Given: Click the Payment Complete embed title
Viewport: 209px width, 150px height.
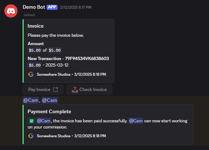Looking at the screenshot, I should 49,112.
